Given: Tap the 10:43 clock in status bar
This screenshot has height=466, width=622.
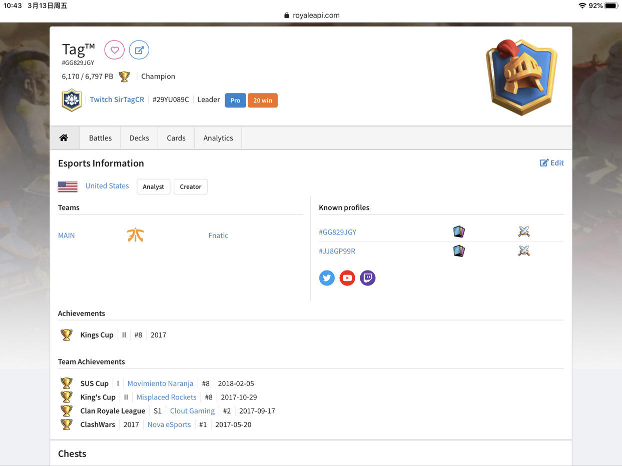Looking at the screenshot, I should (x=13, y=5).
